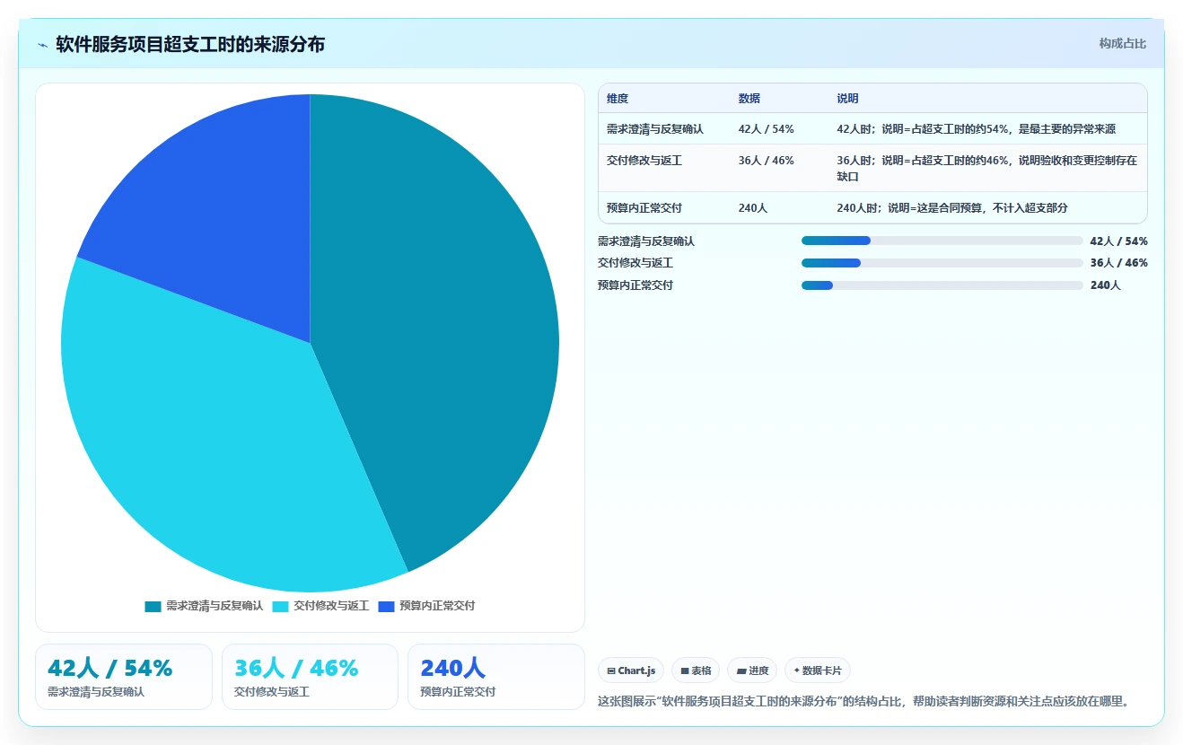Click progress bar for 需求澄清与反复确认
Viewport: 1183px width, 745px height.
coord(942,241)
